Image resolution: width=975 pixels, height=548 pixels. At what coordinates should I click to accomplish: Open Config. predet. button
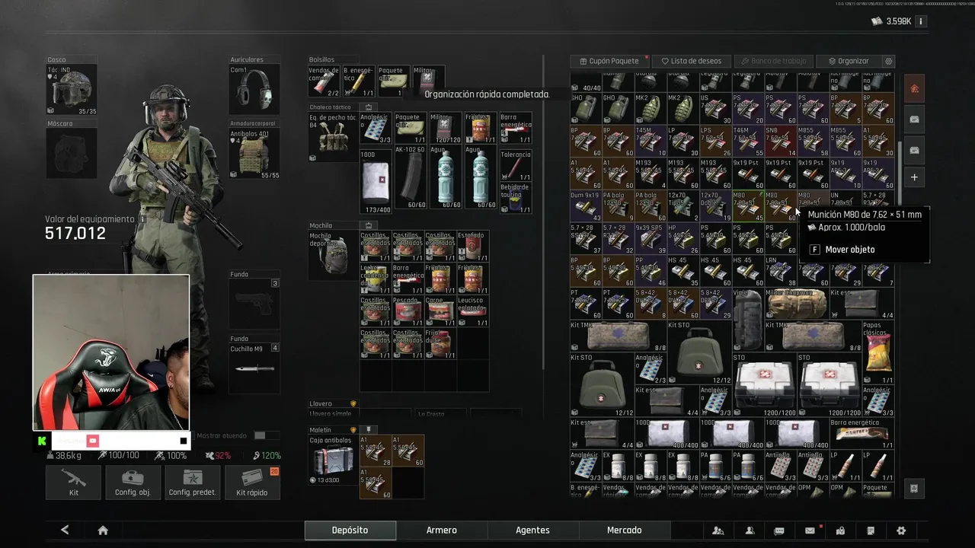coord(192,482)
